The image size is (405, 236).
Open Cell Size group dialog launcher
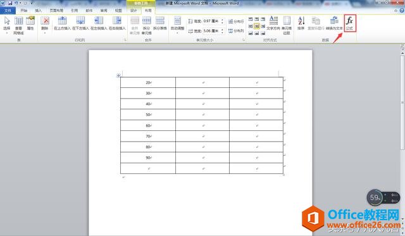[x=243, y=40]
